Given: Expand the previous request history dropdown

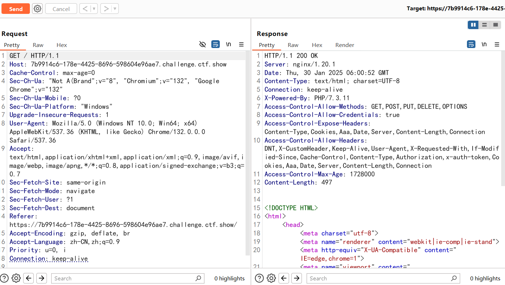Looking at the screenshot, I should [94, 9].
